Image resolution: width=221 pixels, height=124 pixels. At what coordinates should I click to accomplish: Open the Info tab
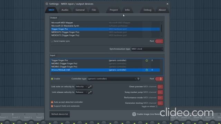tap(127, 10)
